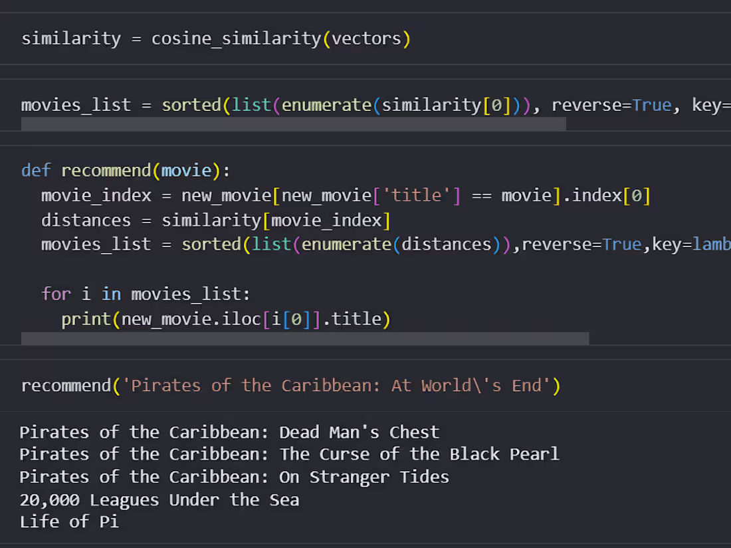Click output line On Stranger Tides

point(234,477)
